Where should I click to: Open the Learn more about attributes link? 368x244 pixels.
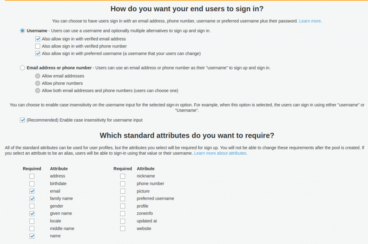(x=220, y=153)
